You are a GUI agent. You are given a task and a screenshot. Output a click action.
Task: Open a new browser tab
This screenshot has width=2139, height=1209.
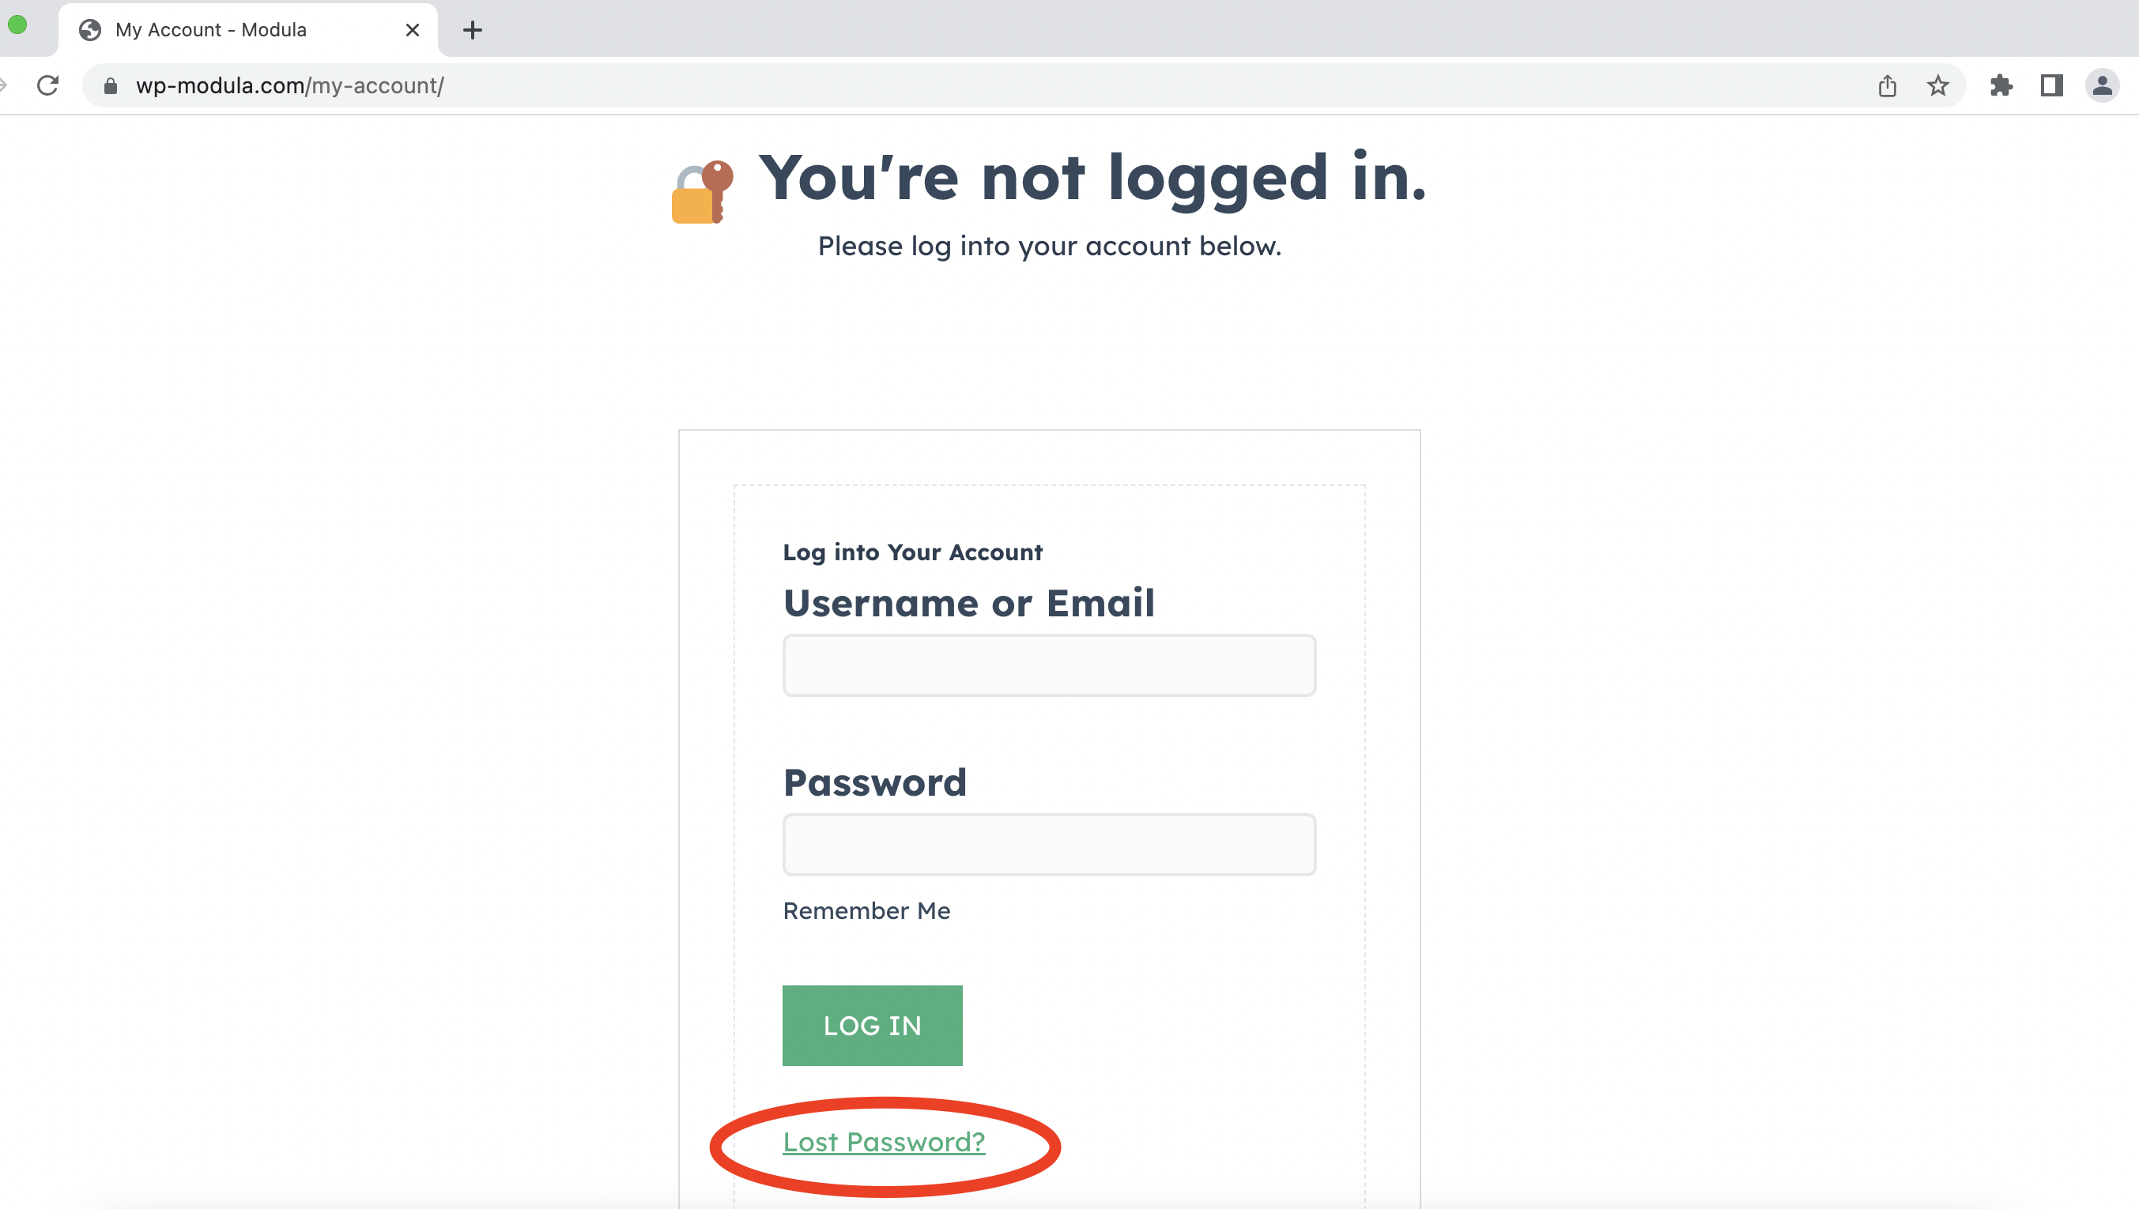coord(473,31)
